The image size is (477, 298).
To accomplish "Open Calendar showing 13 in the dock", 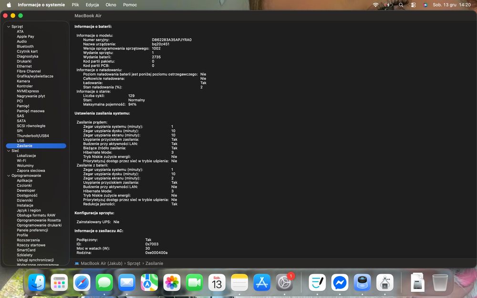I will click(x=217, y=282).
